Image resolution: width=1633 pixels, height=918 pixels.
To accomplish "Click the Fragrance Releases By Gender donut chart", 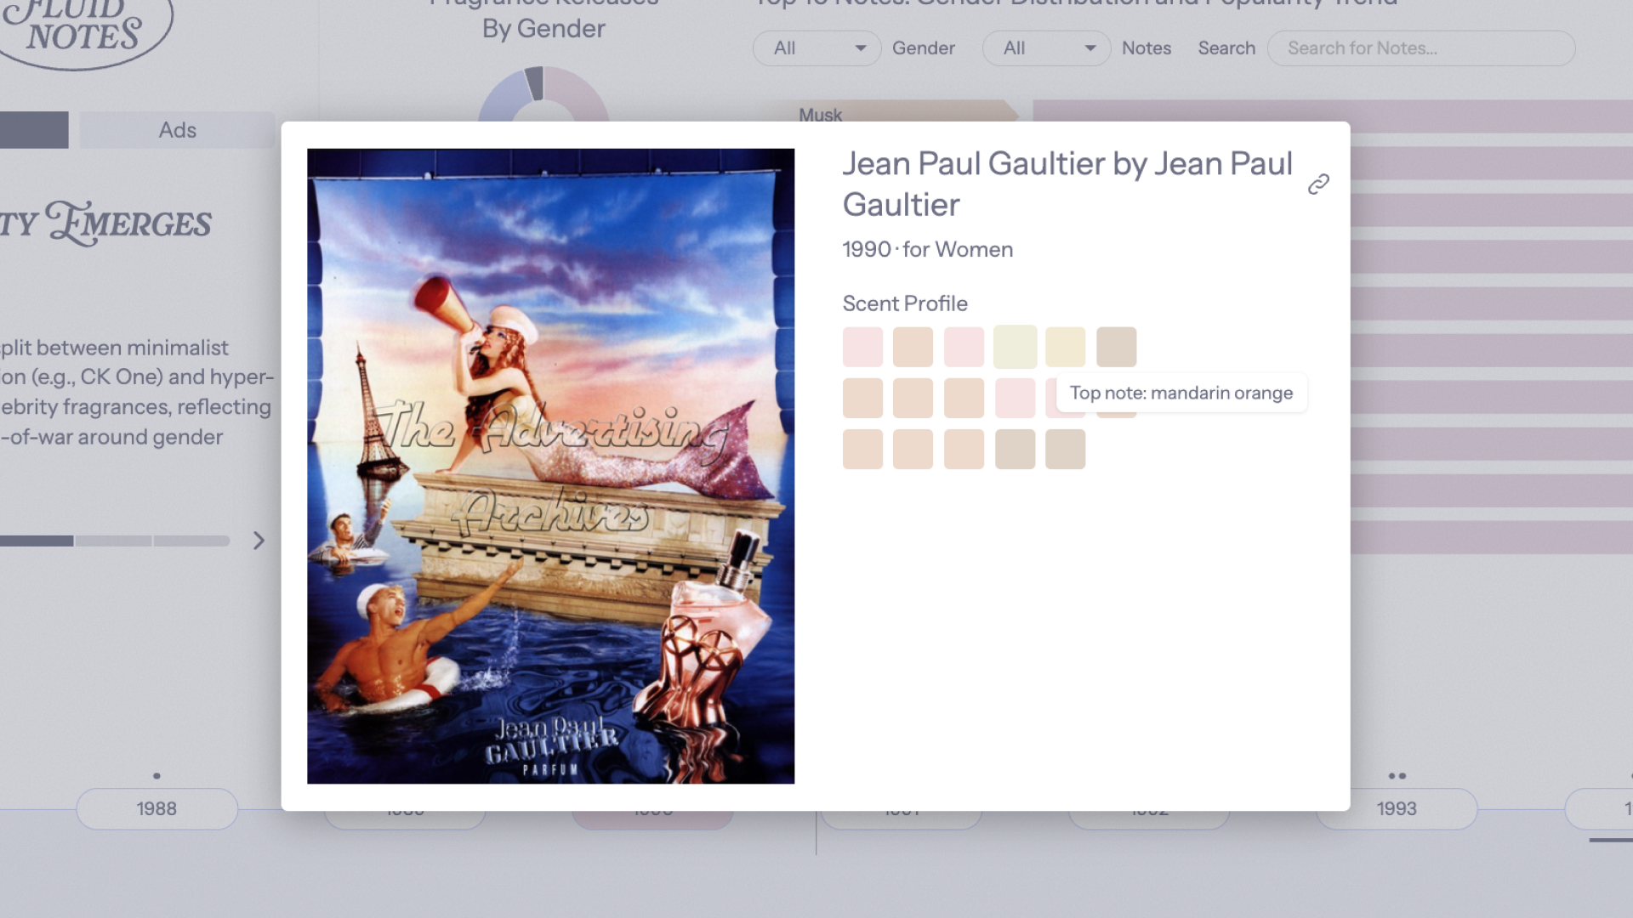I will [543, 95].
